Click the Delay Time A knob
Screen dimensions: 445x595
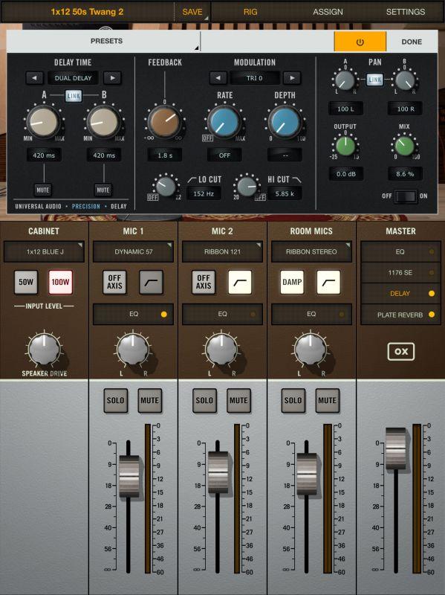(x=43, y=121)
